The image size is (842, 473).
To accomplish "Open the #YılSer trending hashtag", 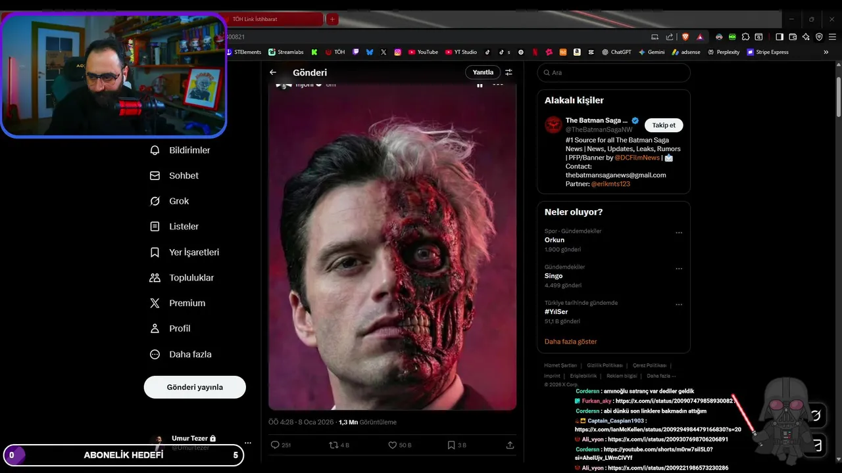I will point(557,311).
